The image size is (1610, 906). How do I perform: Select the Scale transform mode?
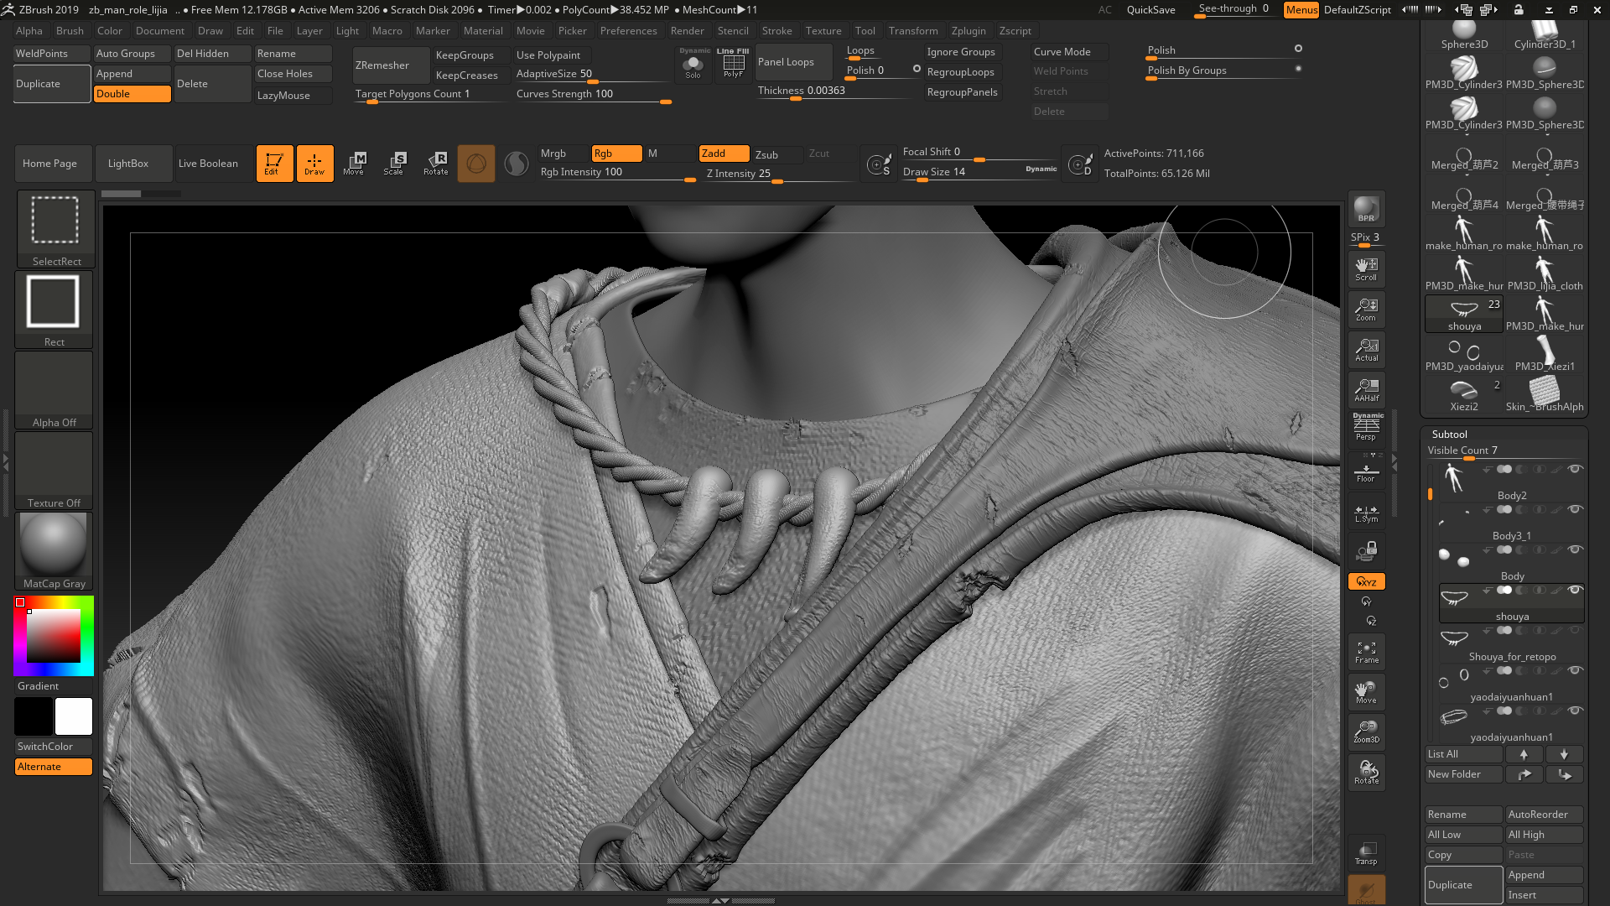pyautogui.click(x=393, y=163)
